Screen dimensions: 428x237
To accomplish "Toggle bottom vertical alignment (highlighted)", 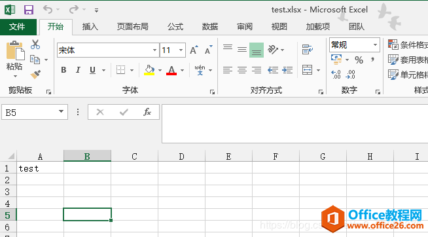I will 257,50.
